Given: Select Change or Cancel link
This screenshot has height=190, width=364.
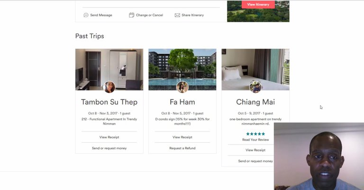Looking at the screenshot, I should tap(149, 15).
